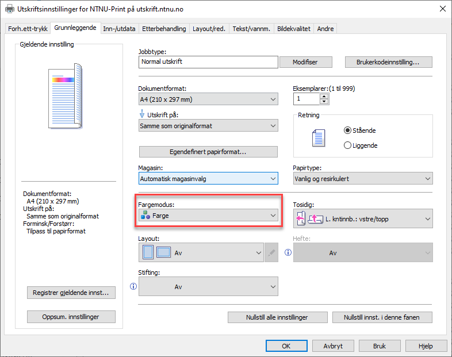This screenshot has height=357, width=452.
Task: Confirm settings with the OK button
Action: pyautogui.click(x=286, y=346)
